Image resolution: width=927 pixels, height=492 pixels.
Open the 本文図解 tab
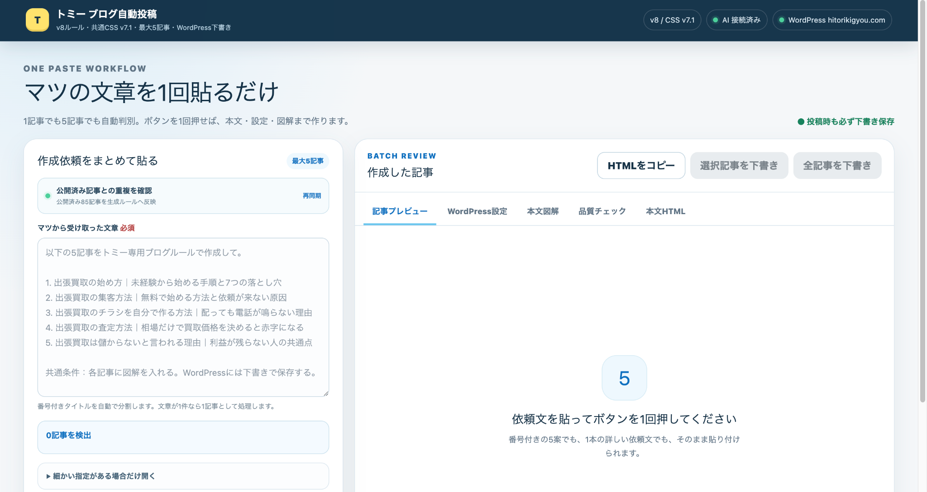(x=543, y=211)
